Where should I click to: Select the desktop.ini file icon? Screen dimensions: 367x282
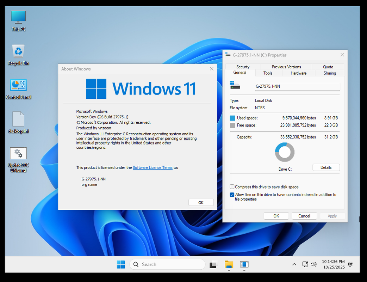tap(18, 123)
